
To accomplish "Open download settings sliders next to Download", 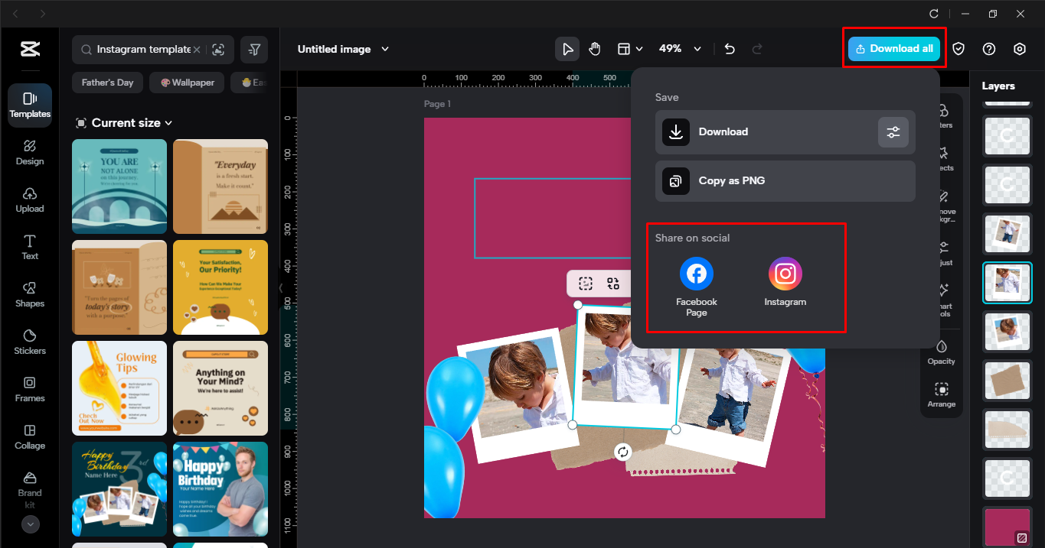I will click(x=893, y=131).
